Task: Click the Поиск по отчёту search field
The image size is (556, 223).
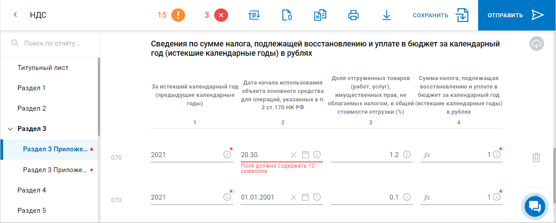Action: (52, 43)
